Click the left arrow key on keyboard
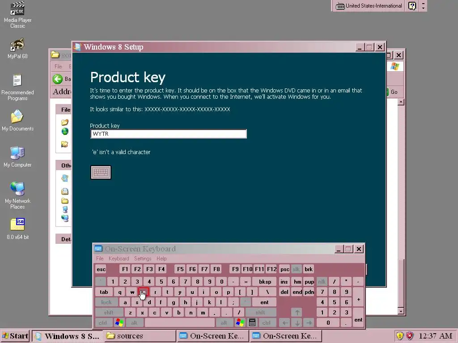The image size is (458, 343). coord(285,322)
